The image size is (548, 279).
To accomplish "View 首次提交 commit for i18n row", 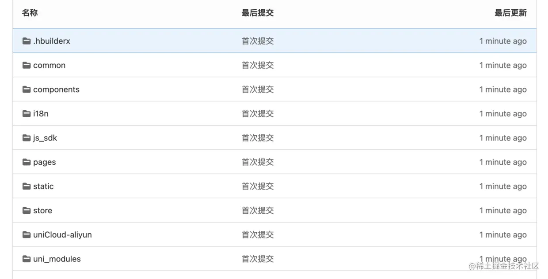I will tap(258, 114).
